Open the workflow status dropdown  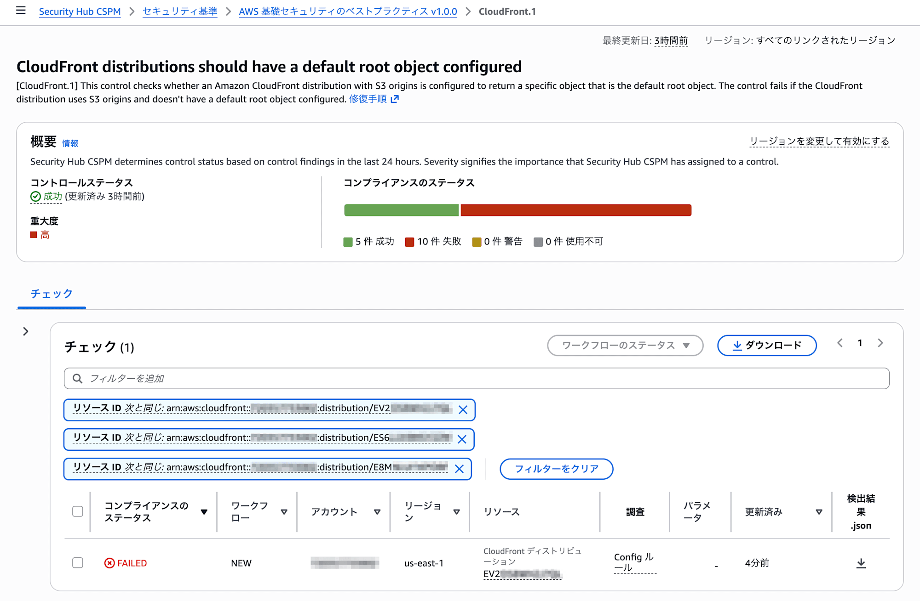click(625, 346)
